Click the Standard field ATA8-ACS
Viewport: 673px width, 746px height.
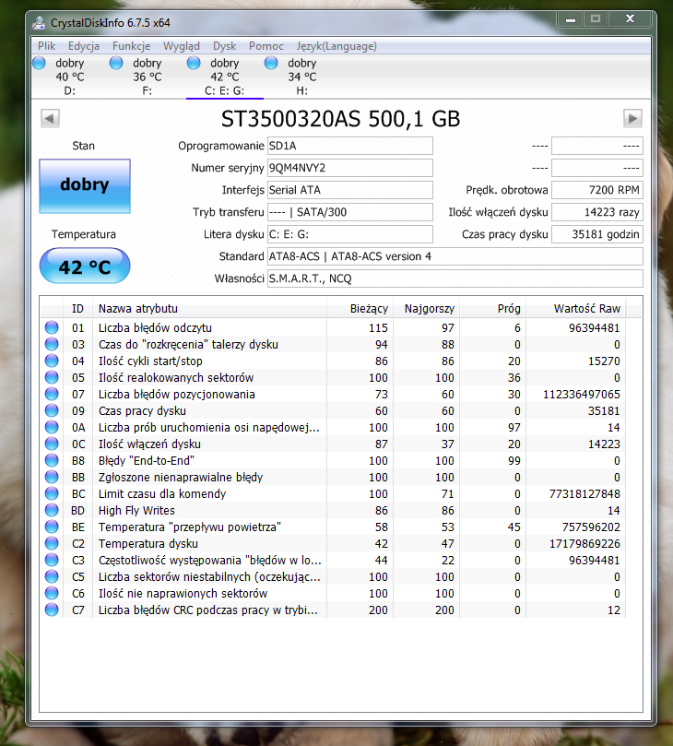[x=455, y=256]
